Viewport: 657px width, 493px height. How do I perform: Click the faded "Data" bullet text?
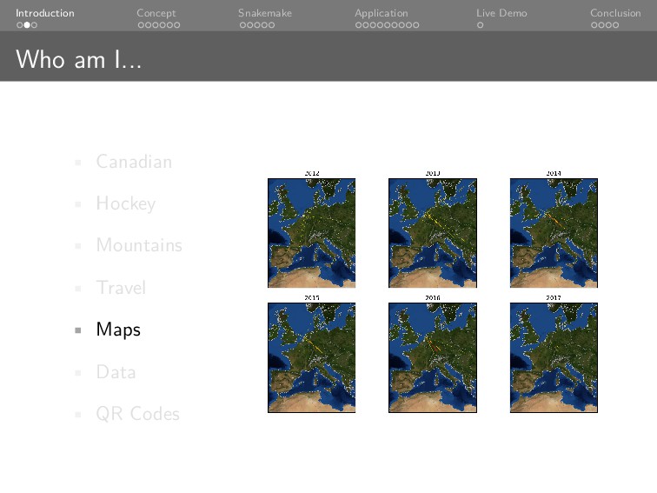[116, 372]
